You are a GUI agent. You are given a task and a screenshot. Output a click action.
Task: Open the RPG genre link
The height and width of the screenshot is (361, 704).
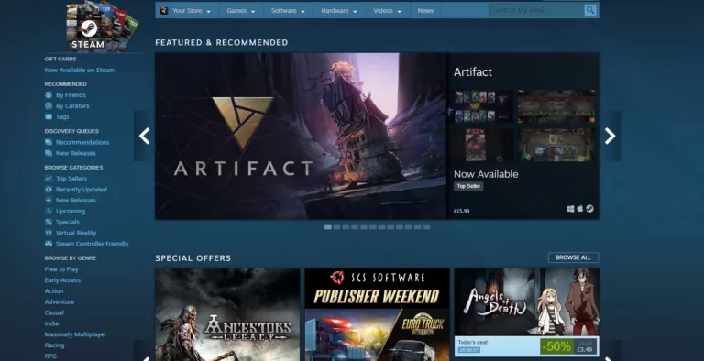(50, 356)
